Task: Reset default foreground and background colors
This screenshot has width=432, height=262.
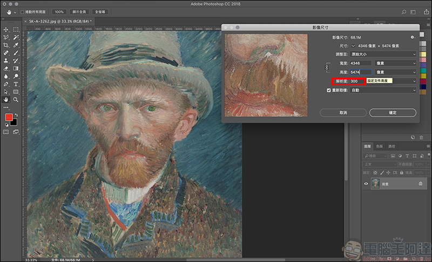Action: tap(6, 125)
